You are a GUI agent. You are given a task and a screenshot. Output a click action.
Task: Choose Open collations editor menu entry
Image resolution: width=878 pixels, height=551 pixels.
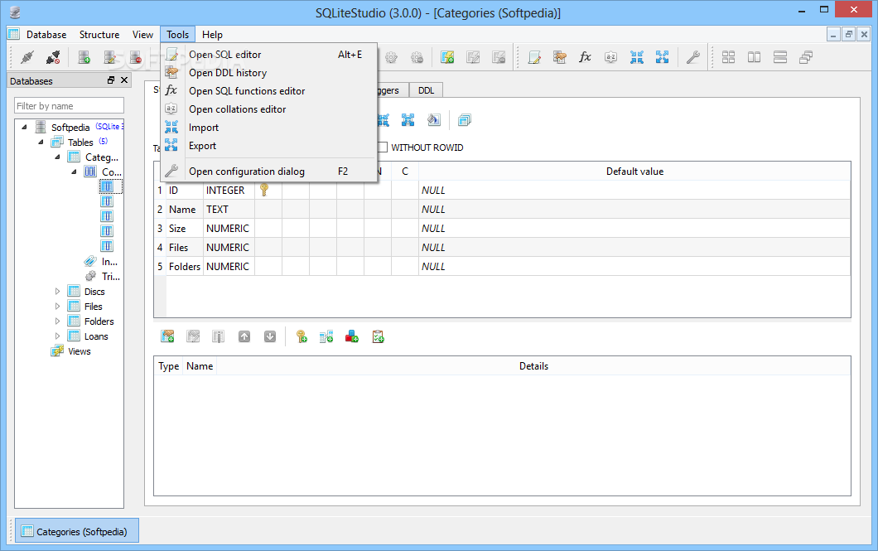coord(268,109)
